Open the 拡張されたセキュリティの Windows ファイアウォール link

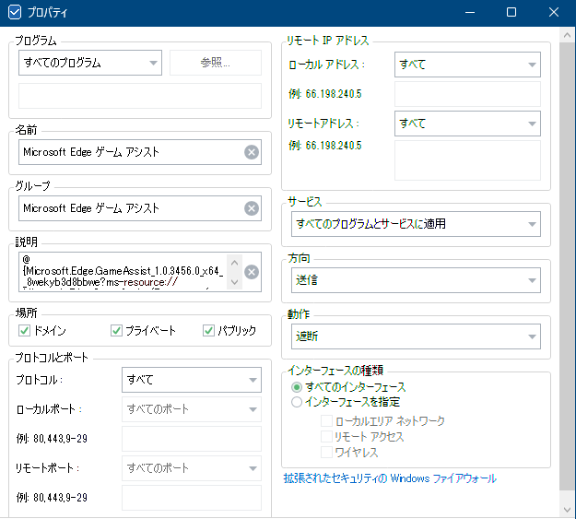390,478
